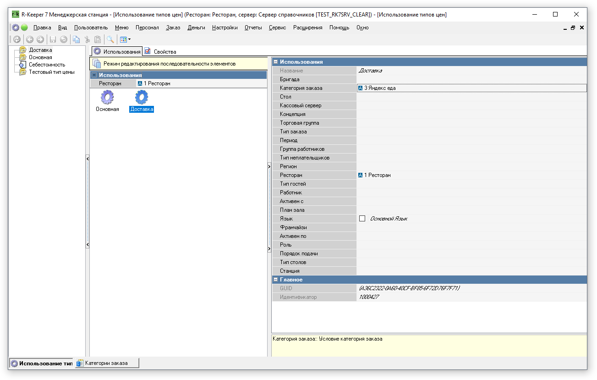597x380 pixels.
Task: Click the Paste clipboard toolbar icon
Action: (x=98, y=40)
